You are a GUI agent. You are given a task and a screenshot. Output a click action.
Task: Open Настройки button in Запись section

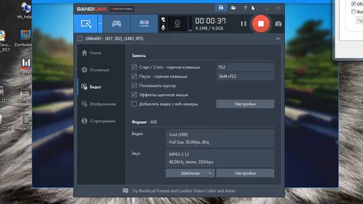pos(246,104)
